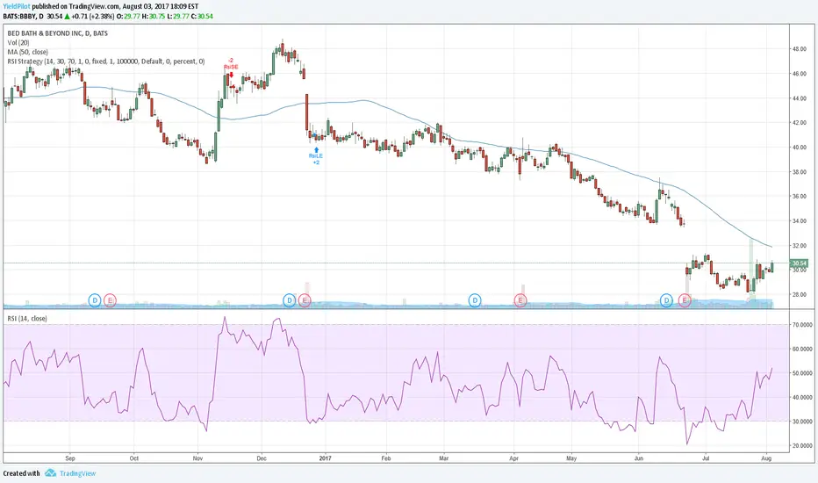Click the H:30.75 high value

(154, 16)
